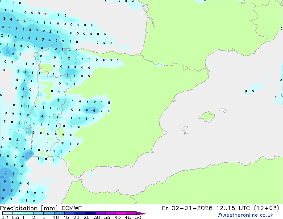Click the "ECMWF" model label
283x219 pixels.
[72, 208]
